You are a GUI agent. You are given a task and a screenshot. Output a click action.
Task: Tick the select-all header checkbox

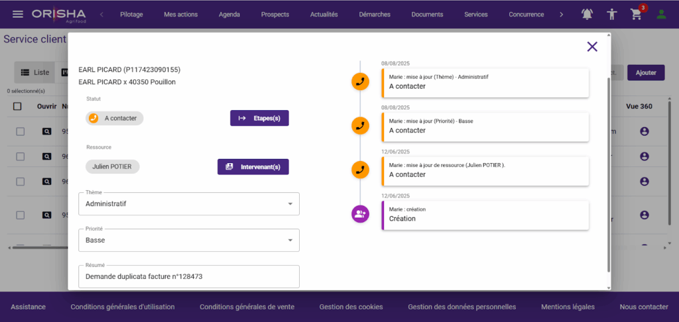tap(18, 106)
